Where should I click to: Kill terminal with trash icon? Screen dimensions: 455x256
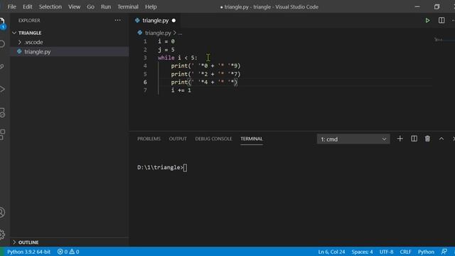point(427,139)
